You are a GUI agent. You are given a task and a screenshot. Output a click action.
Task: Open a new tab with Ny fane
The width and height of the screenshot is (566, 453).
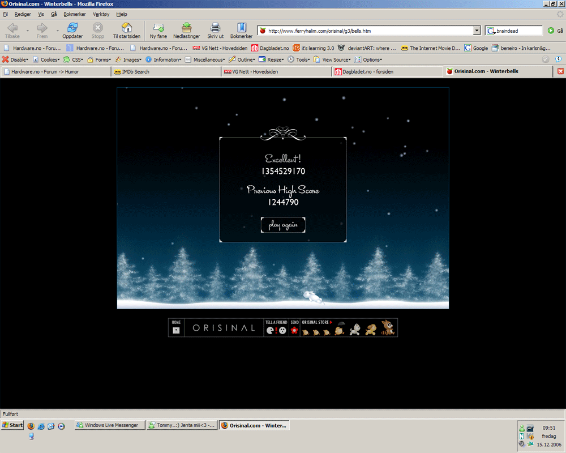[x=158, y=27]
